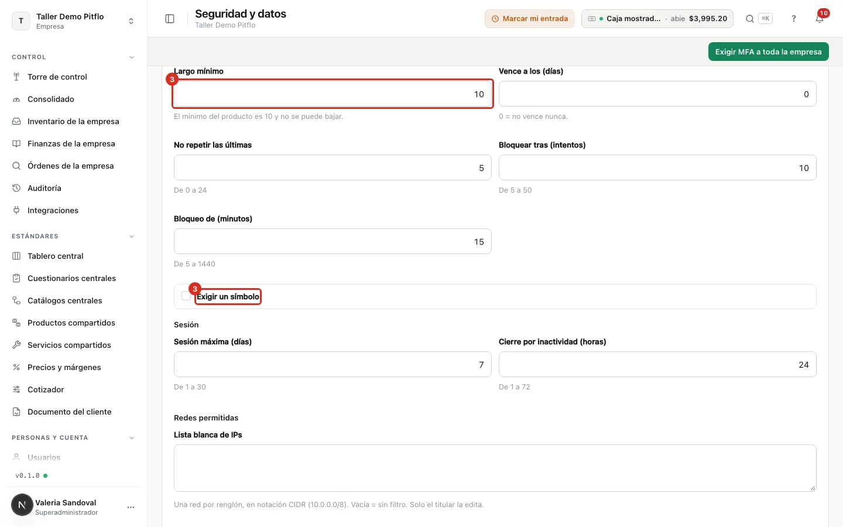Collapse the ESTÁNDARES sidebar section
Viewport: 843px width, 527px height.
click(x=131, y=237)
